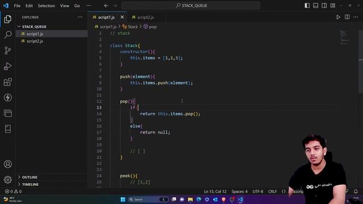This screenshot has width=363, height=204.
Task: Go forward with the right arrow
Action: (115, 6)
